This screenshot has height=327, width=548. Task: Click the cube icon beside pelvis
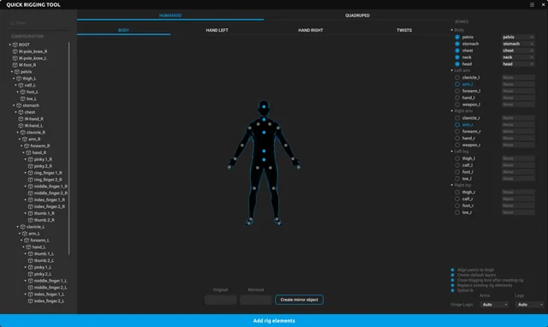click(17, 72)
